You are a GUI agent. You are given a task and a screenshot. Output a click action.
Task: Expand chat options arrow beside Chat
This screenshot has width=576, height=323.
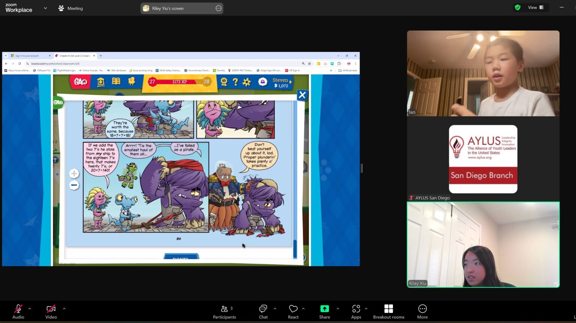(x=275, y=309)
